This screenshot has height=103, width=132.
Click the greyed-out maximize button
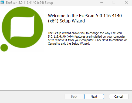[x=114, y=3]
